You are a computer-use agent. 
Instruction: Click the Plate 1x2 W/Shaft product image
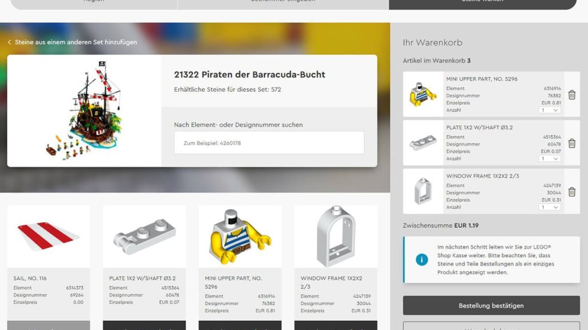144,237
